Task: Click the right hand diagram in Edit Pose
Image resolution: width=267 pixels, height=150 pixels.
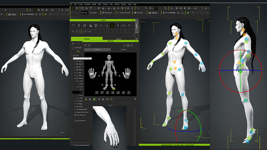Action: [127, 73]
